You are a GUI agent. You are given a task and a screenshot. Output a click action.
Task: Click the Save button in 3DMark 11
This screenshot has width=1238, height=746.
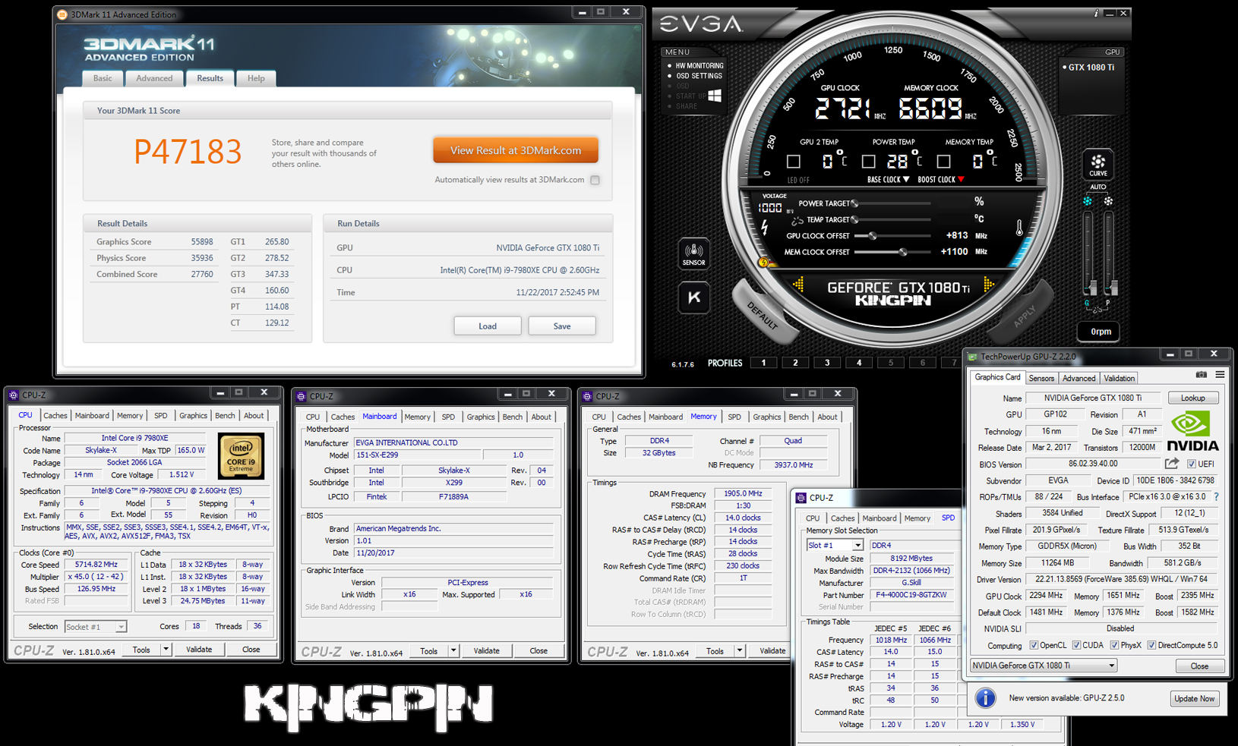[x=562, y=326]
